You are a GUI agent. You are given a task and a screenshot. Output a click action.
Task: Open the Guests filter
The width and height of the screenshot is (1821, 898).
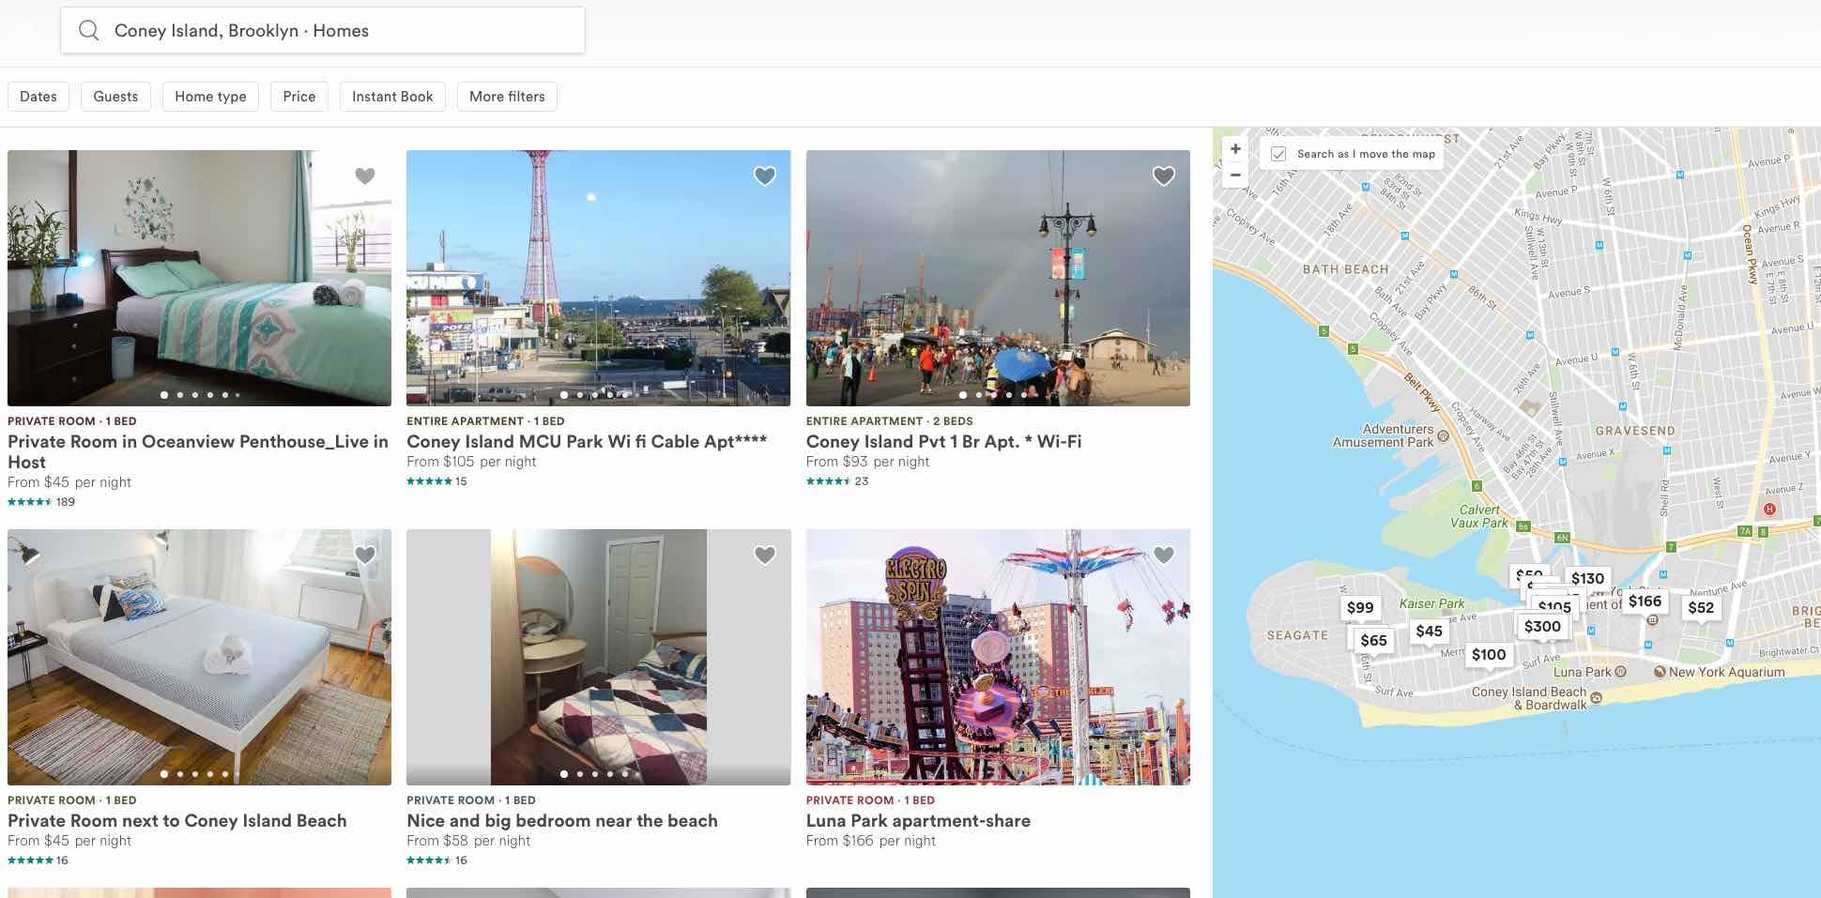(115, 96)
